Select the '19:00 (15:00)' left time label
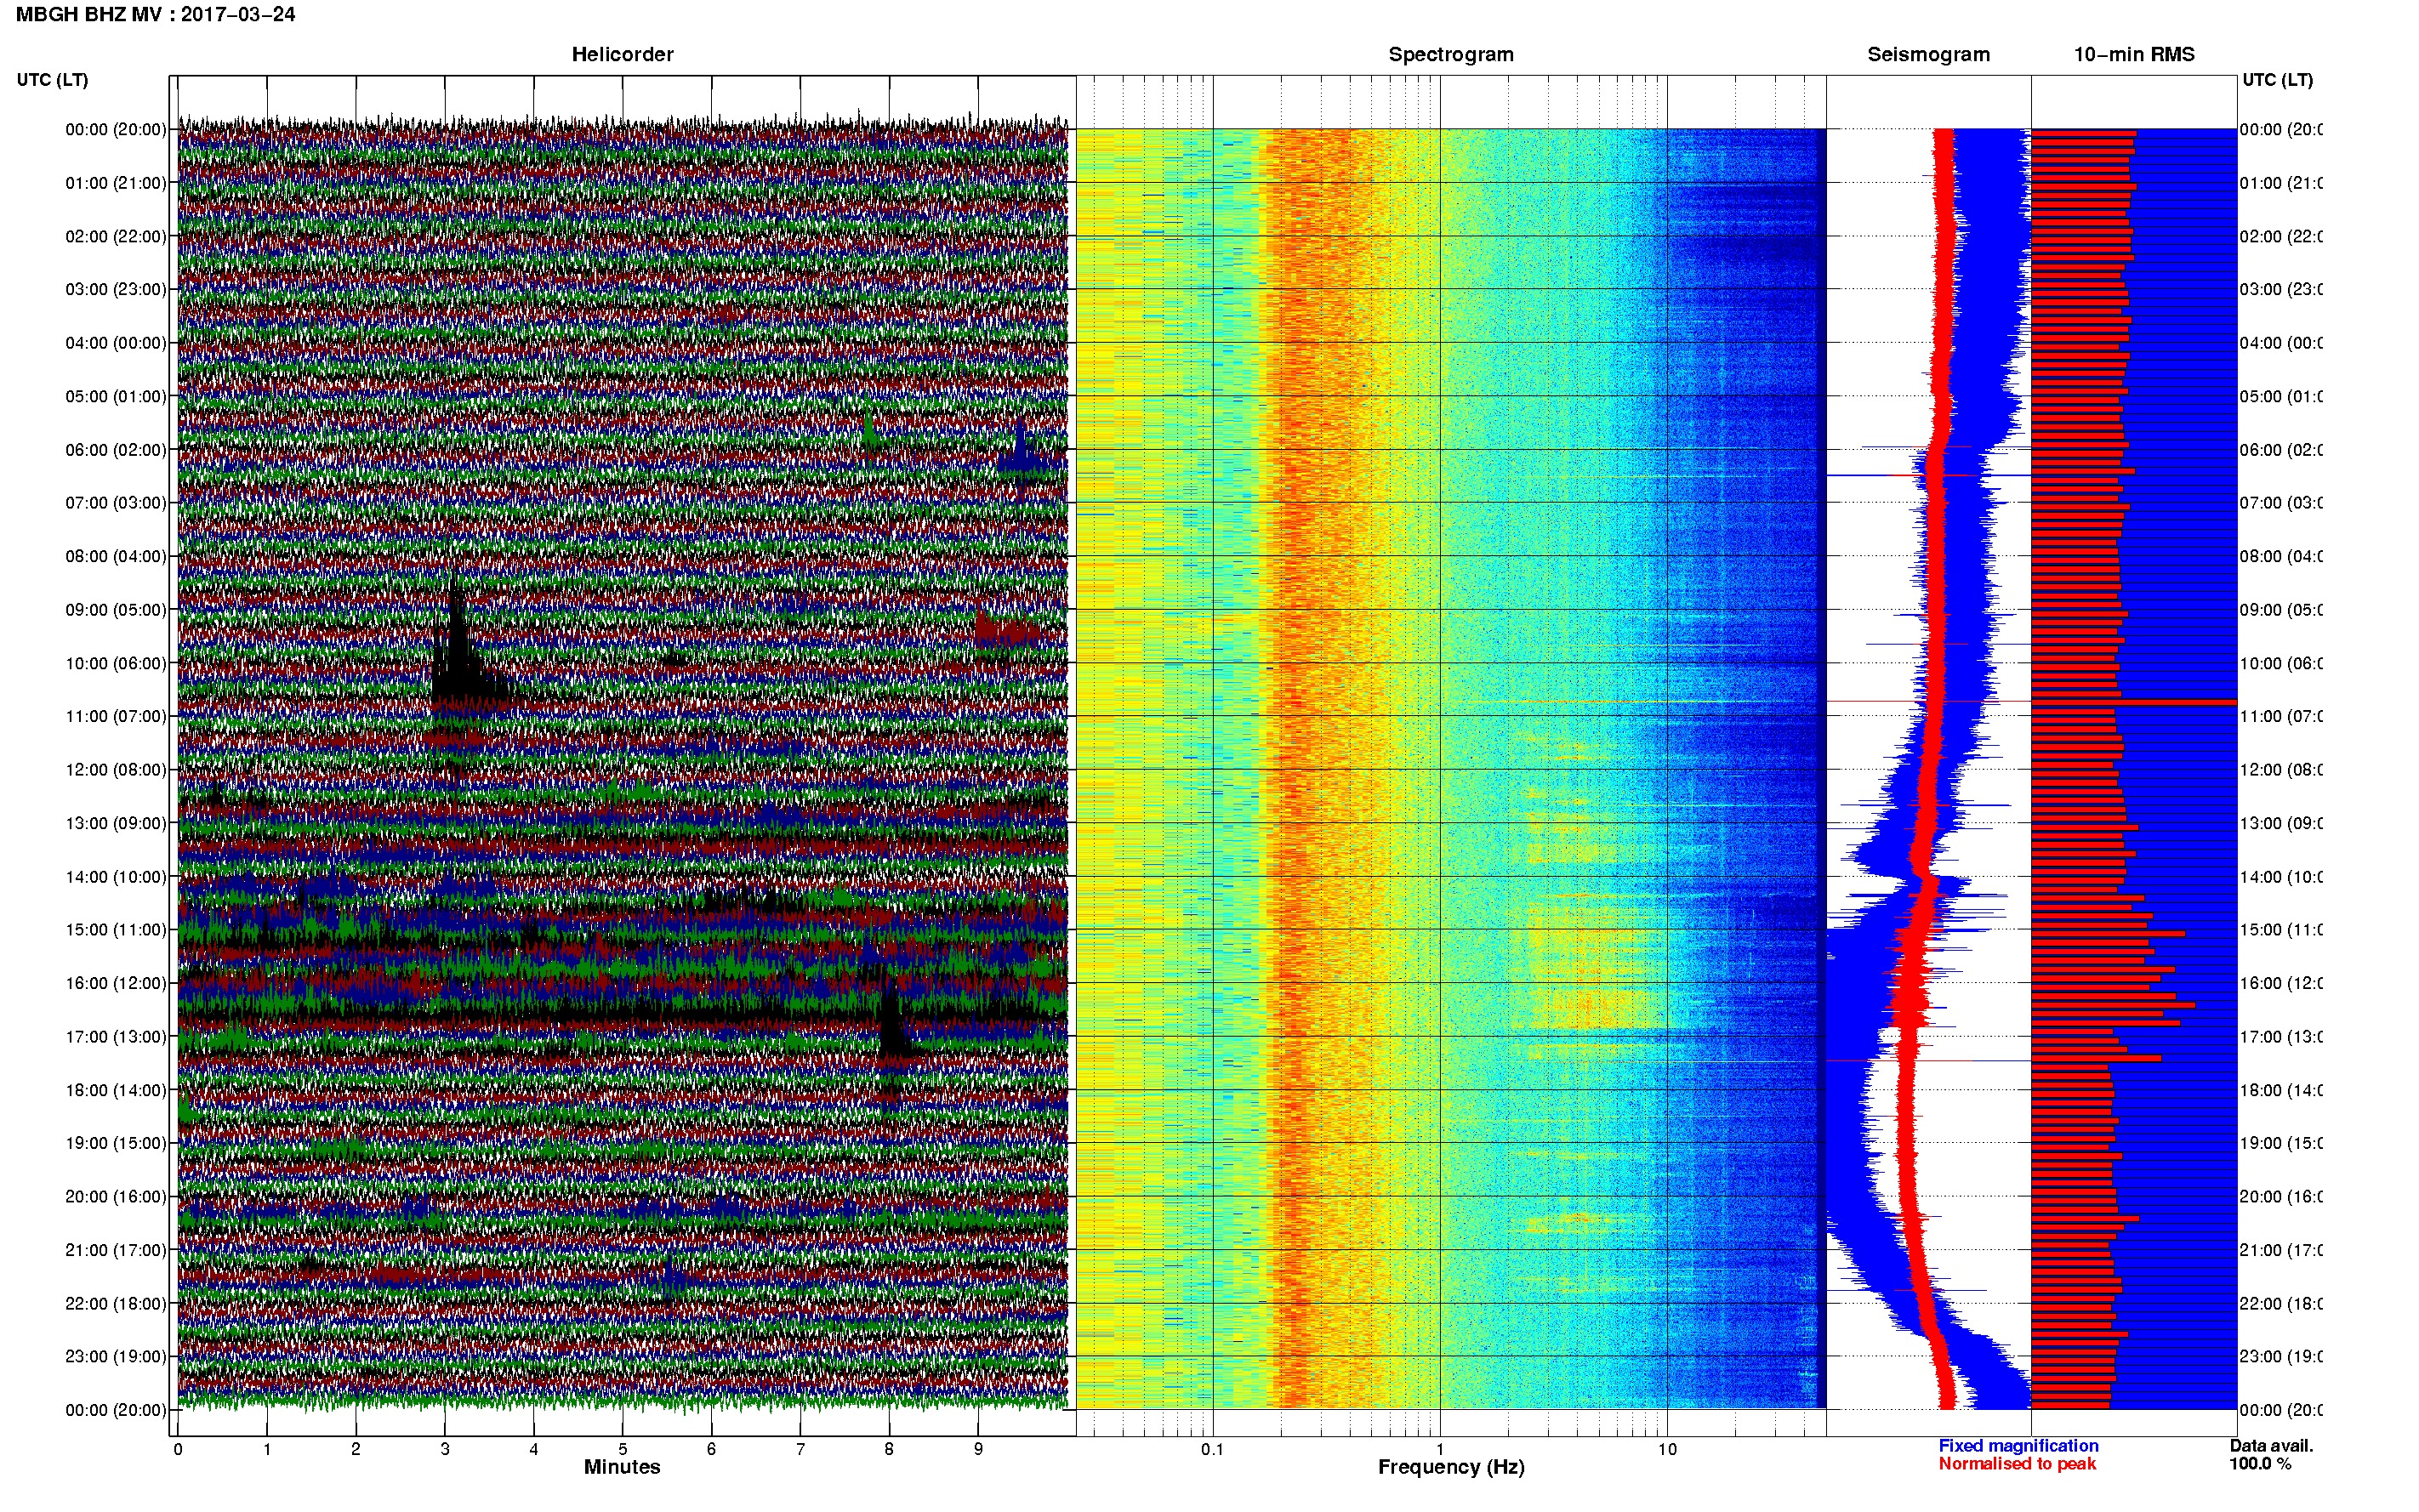 click(x=115, y=1142)
